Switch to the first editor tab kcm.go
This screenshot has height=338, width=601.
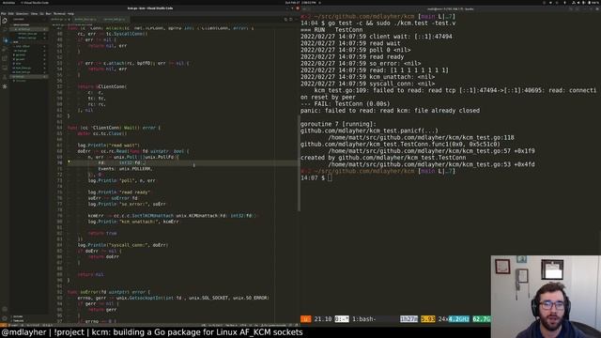point(60,19)
